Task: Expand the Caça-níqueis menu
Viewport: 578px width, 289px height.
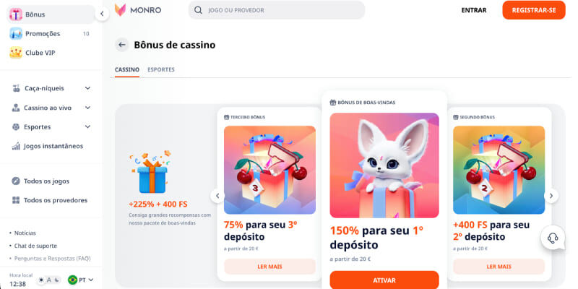Action: coord(87,88)
